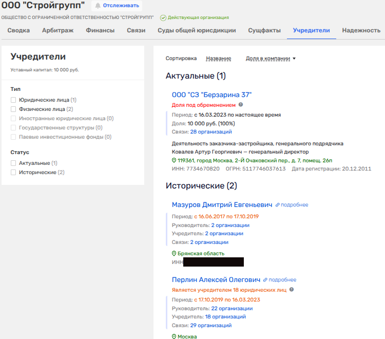Image resolution: width=385 pixels, height=339 pixels.
Task: Click the bell icon on Отслеживать button
Action: click(98, 6)
